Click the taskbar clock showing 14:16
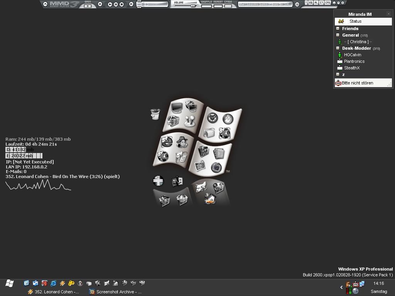This screenshot has width=395, height=296. tap(379, 283)
